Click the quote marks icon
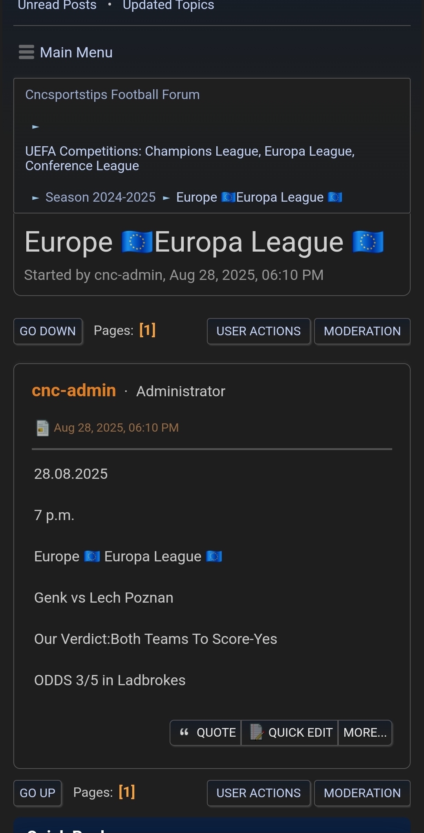The height and width of the screenshot is (833, 424). click(x=184, y=732)
